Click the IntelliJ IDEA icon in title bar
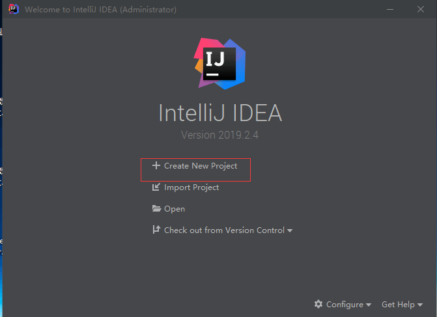The image size is (437, 317). pos(14,9)
